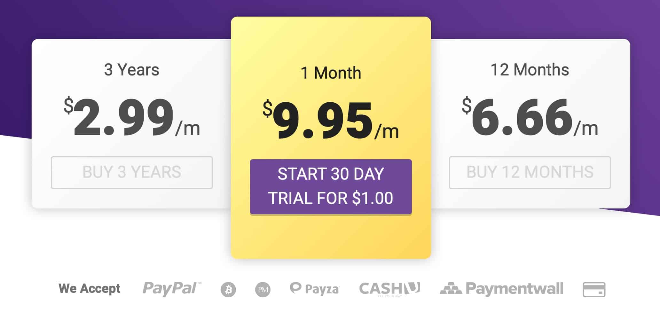660x312 pixels.
Task: Click the We Accept label
Action: click(90, 289)
